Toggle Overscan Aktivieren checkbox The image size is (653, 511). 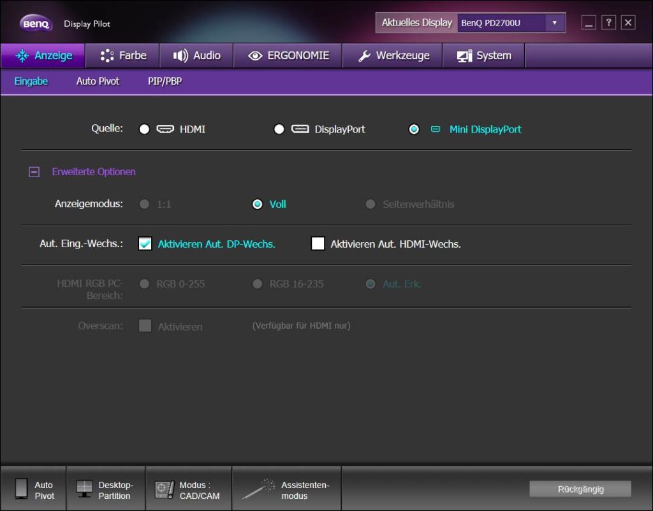coord(145,326)
